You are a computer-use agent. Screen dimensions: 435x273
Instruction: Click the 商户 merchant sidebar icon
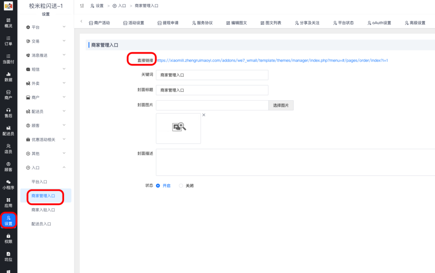8,94
